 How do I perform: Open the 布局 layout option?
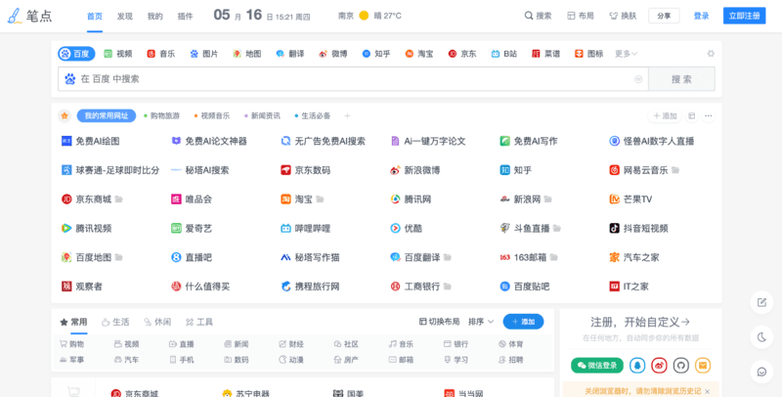tap(581, 16)
